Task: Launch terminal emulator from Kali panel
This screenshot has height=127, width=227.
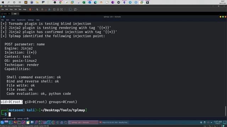Action: click(x=11, y=122)
